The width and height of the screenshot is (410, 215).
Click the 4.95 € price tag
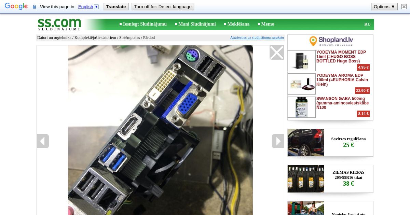tap(363, 67)
